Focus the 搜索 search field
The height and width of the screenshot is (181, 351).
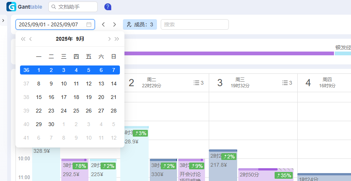point(195,24)
